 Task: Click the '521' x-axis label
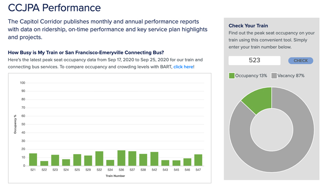tap(33, 170)
